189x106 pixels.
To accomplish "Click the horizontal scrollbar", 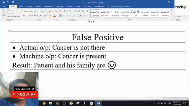I will point(101,98).
